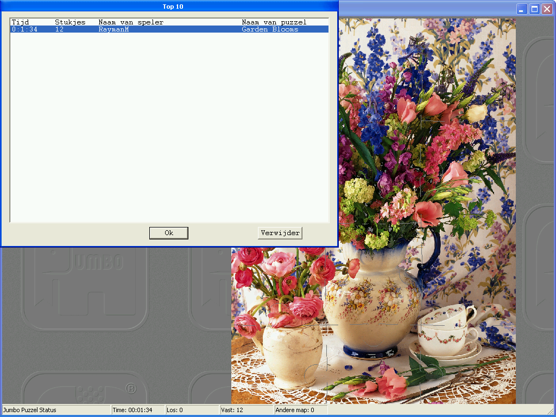Viewport: 556px width, 417px height.
Task: Click the Verwijder button
Action: point(280,233)
